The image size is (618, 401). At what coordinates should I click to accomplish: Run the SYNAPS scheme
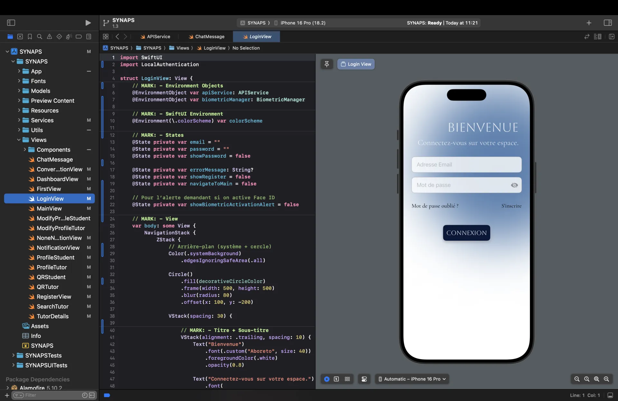pyautogui.click(x=88, y=23)
